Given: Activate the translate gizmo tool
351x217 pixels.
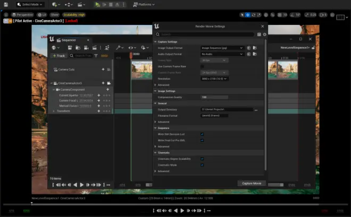Looking at the screenshot, I should click(248, 15).
